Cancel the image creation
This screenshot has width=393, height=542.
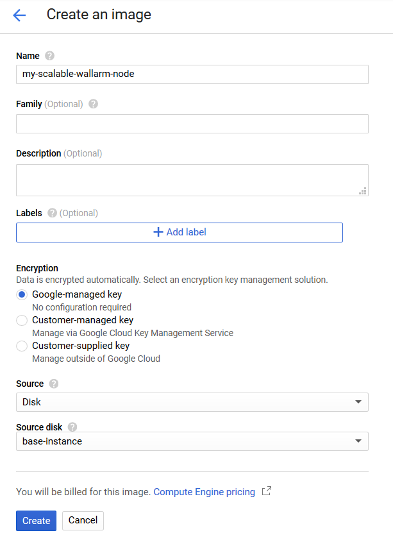point(83,520)
